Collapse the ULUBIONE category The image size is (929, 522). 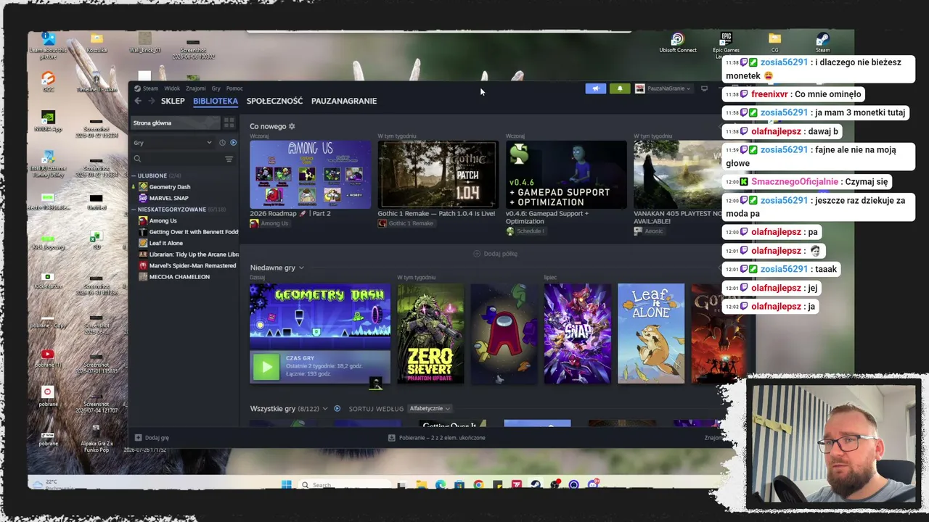coord(134,175)
